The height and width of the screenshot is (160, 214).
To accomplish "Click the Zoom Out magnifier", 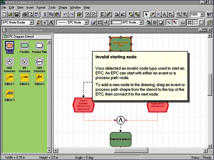I will (179, 14).
